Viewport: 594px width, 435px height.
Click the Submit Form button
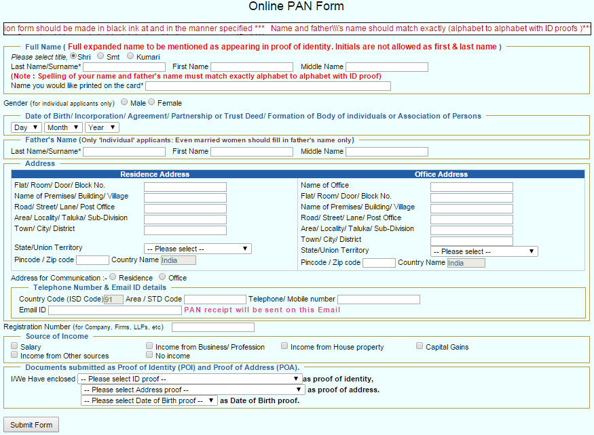pos(31,424)
